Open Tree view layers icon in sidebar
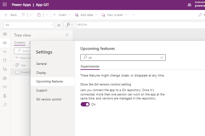Viewport: 205px width, 136px height. coord(5,43)
